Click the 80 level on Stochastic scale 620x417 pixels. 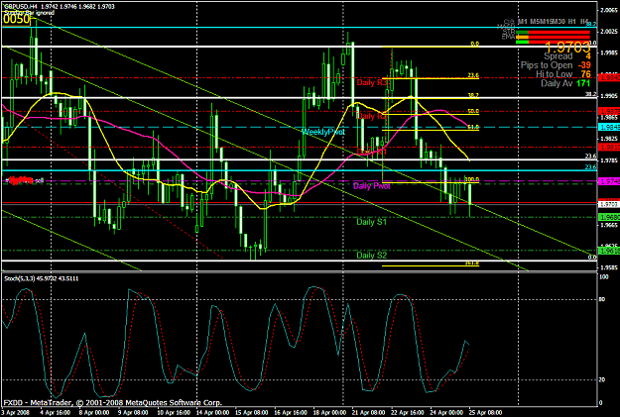coord(602,300)
